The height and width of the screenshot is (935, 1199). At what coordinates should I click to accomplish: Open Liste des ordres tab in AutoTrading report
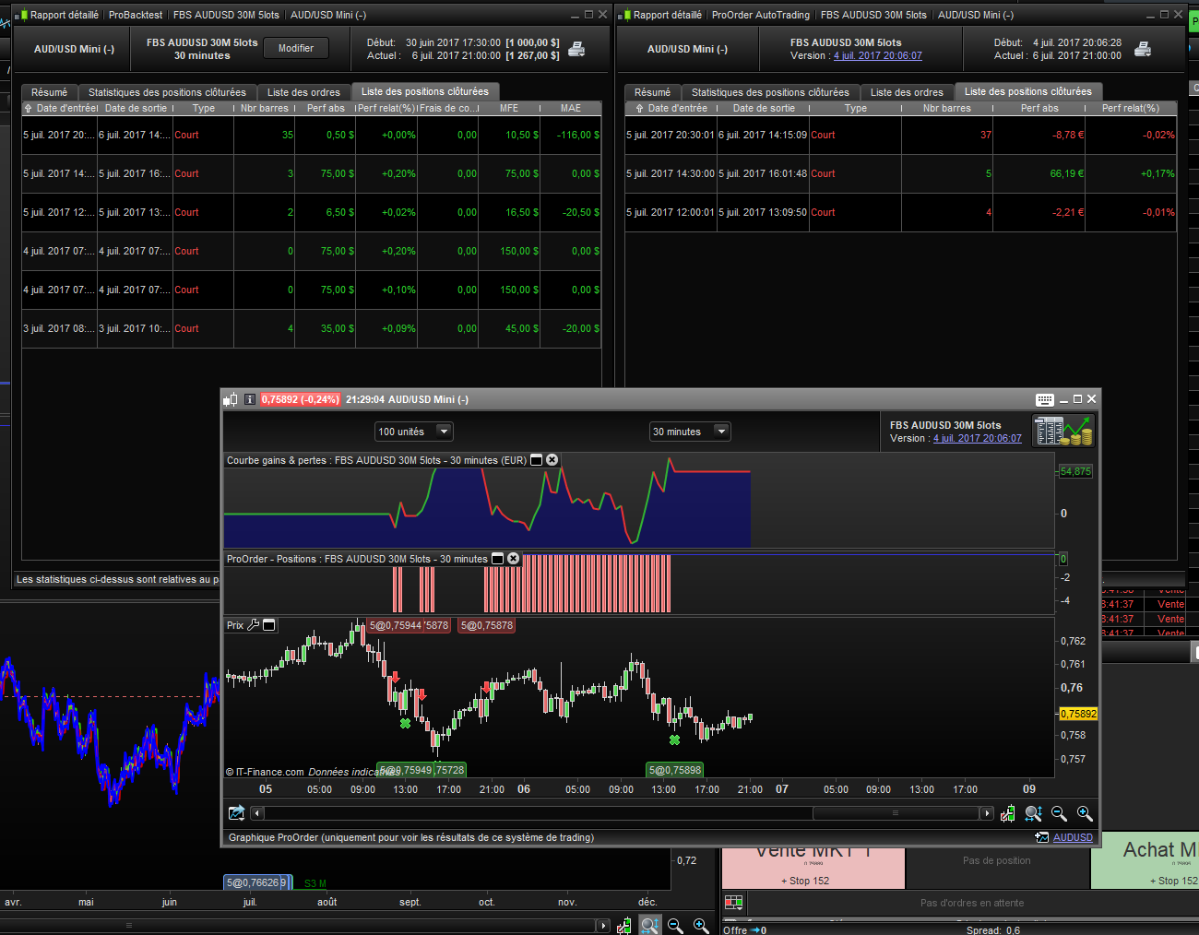point(906,92)
